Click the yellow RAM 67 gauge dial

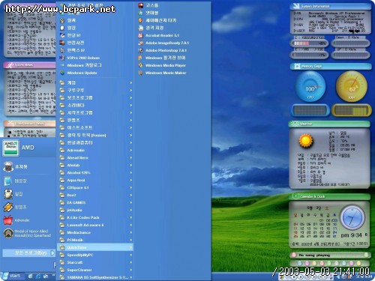(x=352, y=87)
